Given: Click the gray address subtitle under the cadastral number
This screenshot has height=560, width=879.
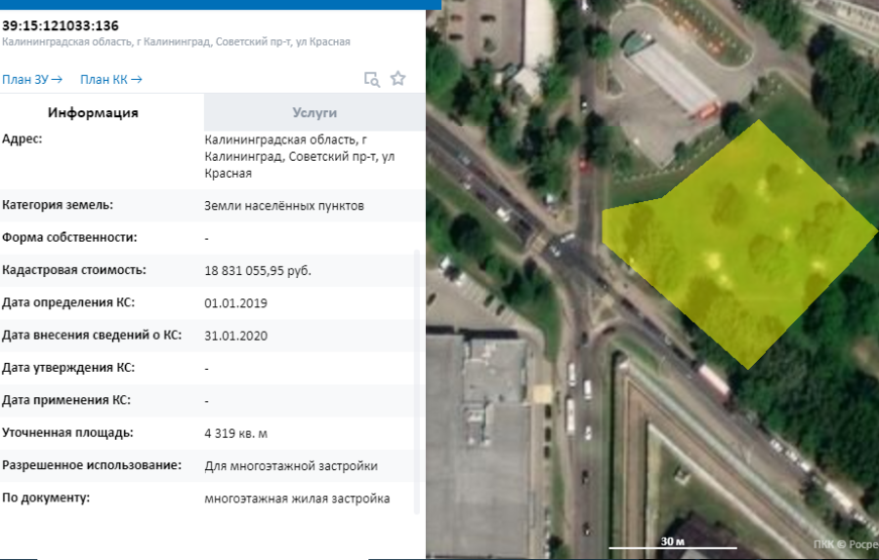Looking at the screenshot, I should [176, 42].
